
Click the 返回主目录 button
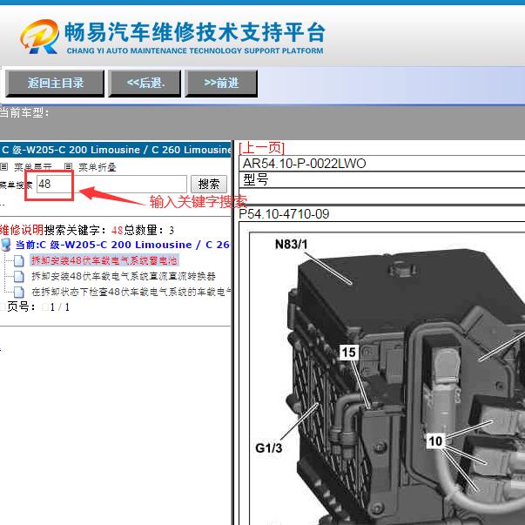[x=55, y=83]
